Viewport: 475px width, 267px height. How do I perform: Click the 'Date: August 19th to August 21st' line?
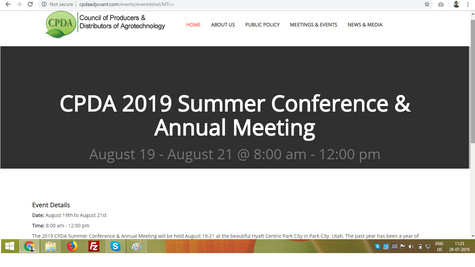[70, 215]
